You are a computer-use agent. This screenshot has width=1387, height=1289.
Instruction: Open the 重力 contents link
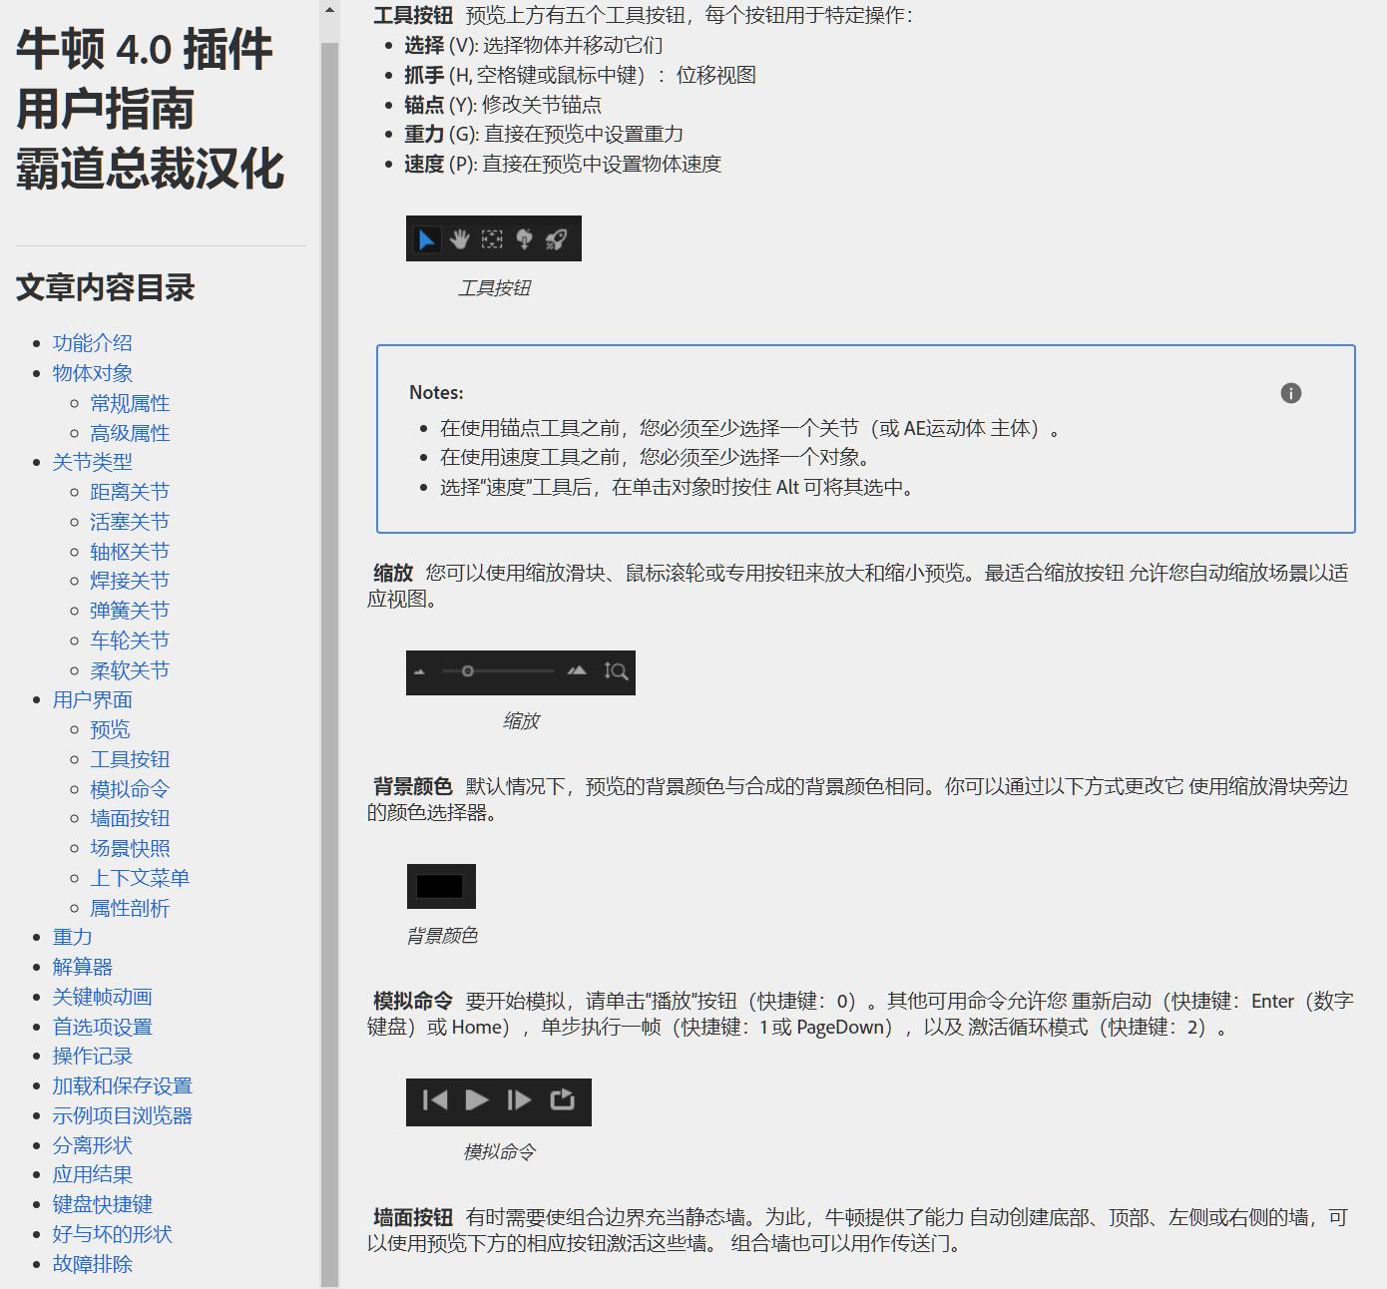[73, 937]
